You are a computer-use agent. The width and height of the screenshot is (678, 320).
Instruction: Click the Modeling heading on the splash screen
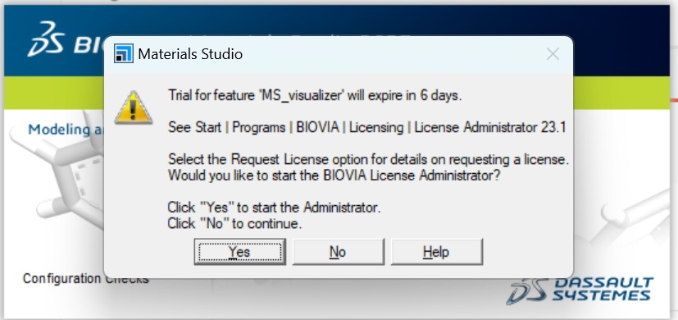[x=65, y=129]
